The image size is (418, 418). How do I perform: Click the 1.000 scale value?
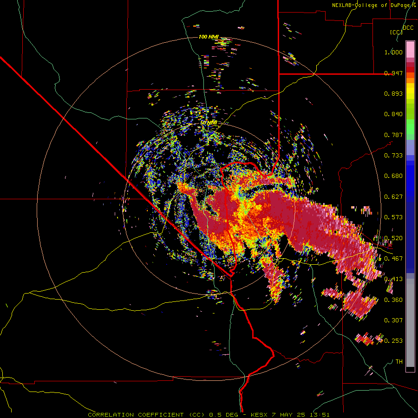pos(393,52)
